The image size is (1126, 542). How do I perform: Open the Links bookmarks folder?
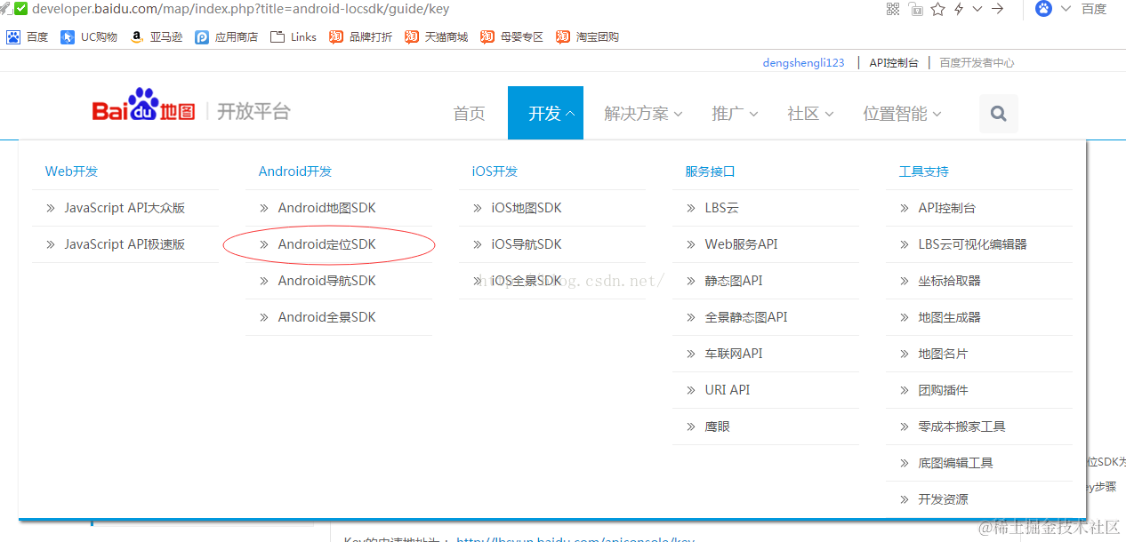coord(294,36)
